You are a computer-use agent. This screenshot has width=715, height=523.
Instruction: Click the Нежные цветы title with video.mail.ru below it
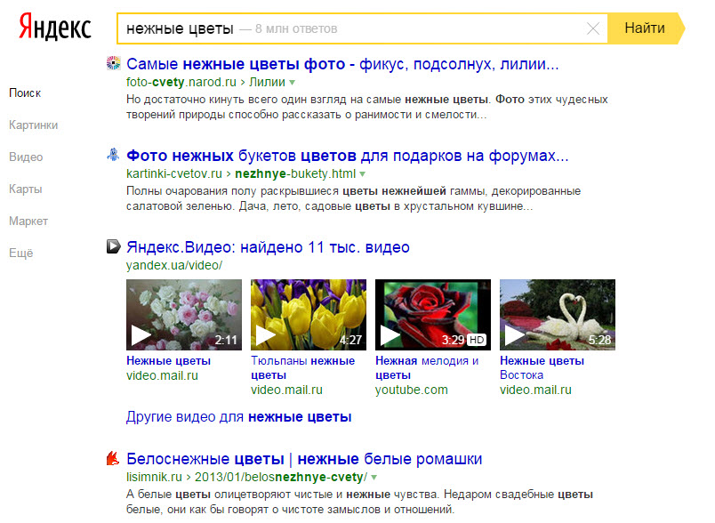coord(168,361)
